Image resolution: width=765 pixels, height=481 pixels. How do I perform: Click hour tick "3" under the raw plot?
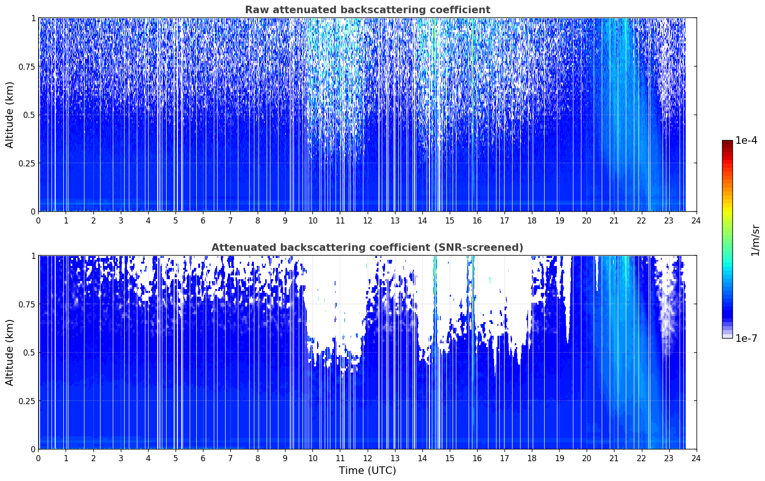121,220
